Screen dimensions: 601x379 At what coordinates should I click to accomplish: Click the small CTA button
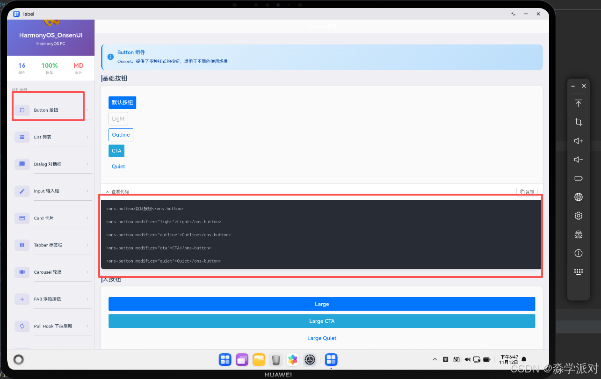[116, 151]
